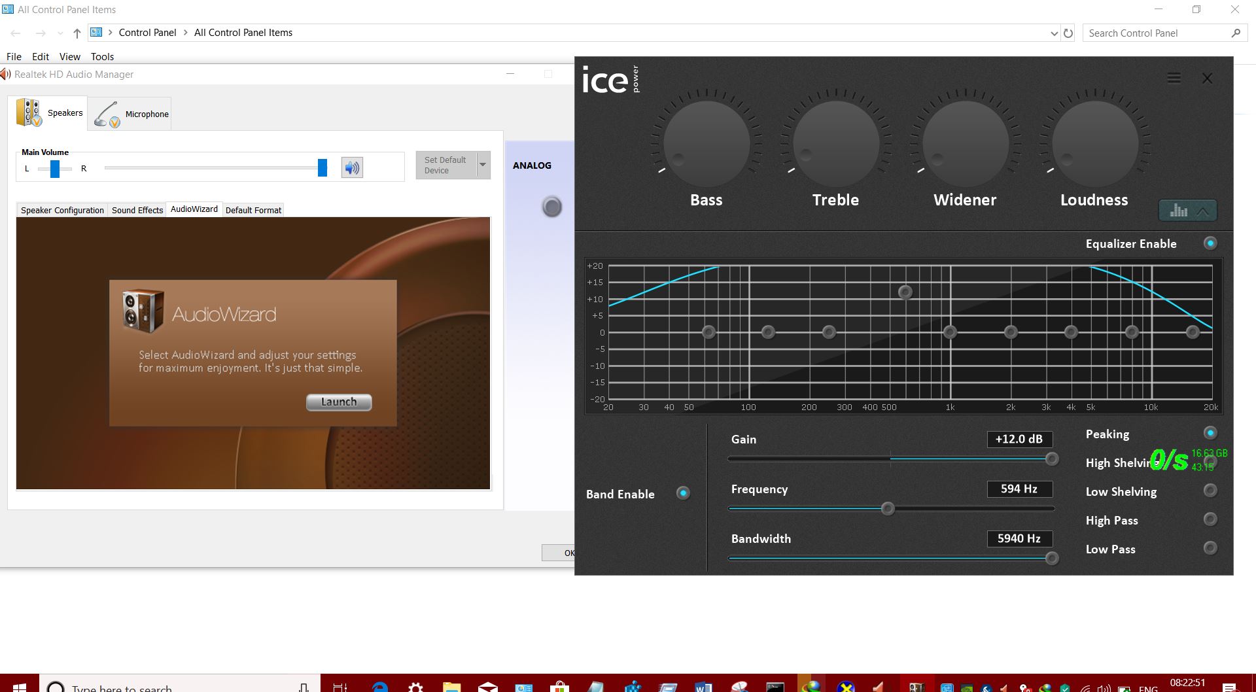Mute speakers in Realtek HD Audio Manager
Viewport: 1256px width, 692px height.
coord(352,168)
